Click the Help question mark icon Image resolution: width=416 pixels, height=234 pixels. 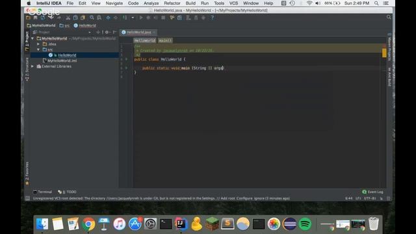coord(213,18)
